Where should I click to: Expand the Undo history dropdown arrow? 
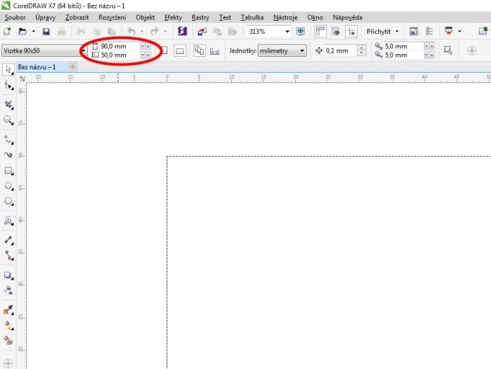142,31
